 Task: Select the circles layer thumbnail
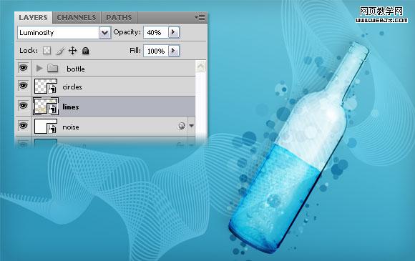pos(46,87)
